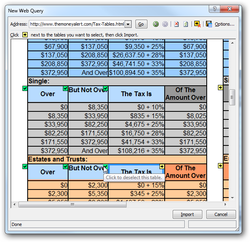The height and width of the screenshot is (242, 250).
Task: Click the '$5,350' cell
Action: pyautogui.click(x=88, y=194)
